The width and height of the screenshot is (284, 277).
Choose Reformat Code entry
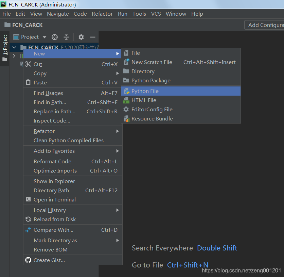point(73,161)
